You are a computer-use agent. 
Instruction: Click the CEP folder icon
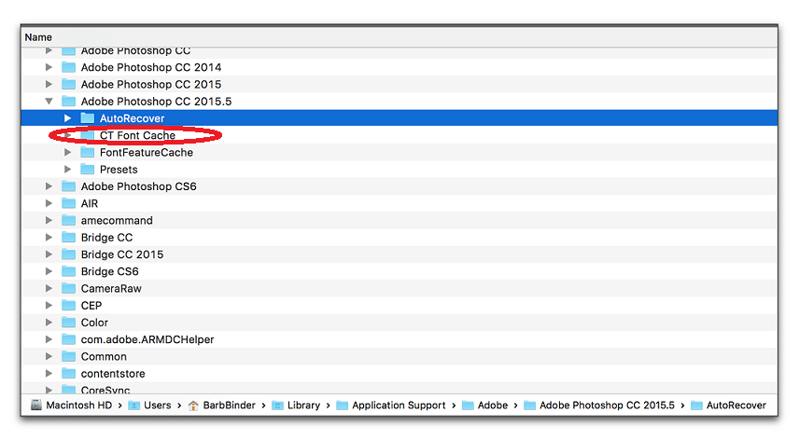(x=68, y=305)
